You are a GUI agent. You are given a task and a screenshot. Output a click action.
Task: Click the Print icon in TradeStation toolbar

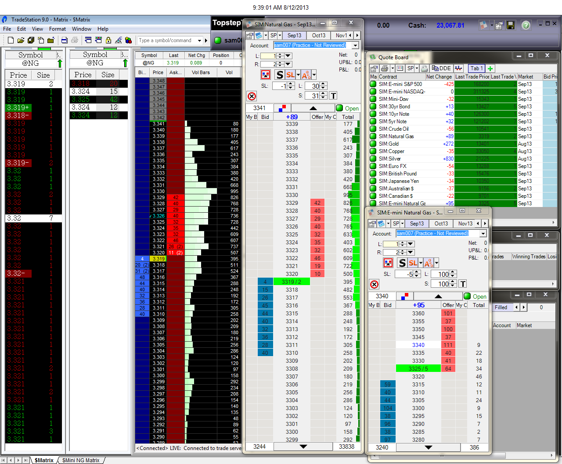[75, 40]
